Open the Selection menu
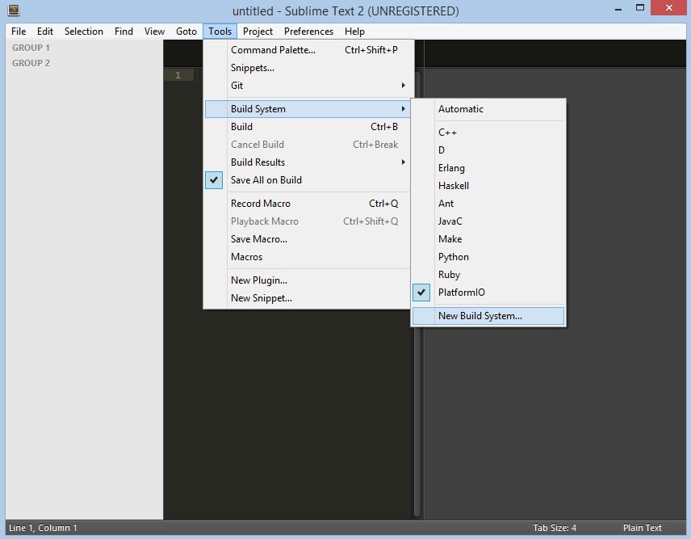This screenshot has height=539, width=691. (x=84, y=32)
